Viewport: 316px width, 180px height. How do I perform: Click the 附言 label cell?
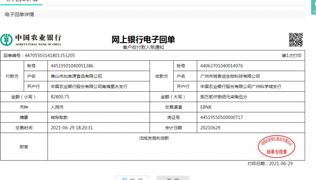point(24,147)
